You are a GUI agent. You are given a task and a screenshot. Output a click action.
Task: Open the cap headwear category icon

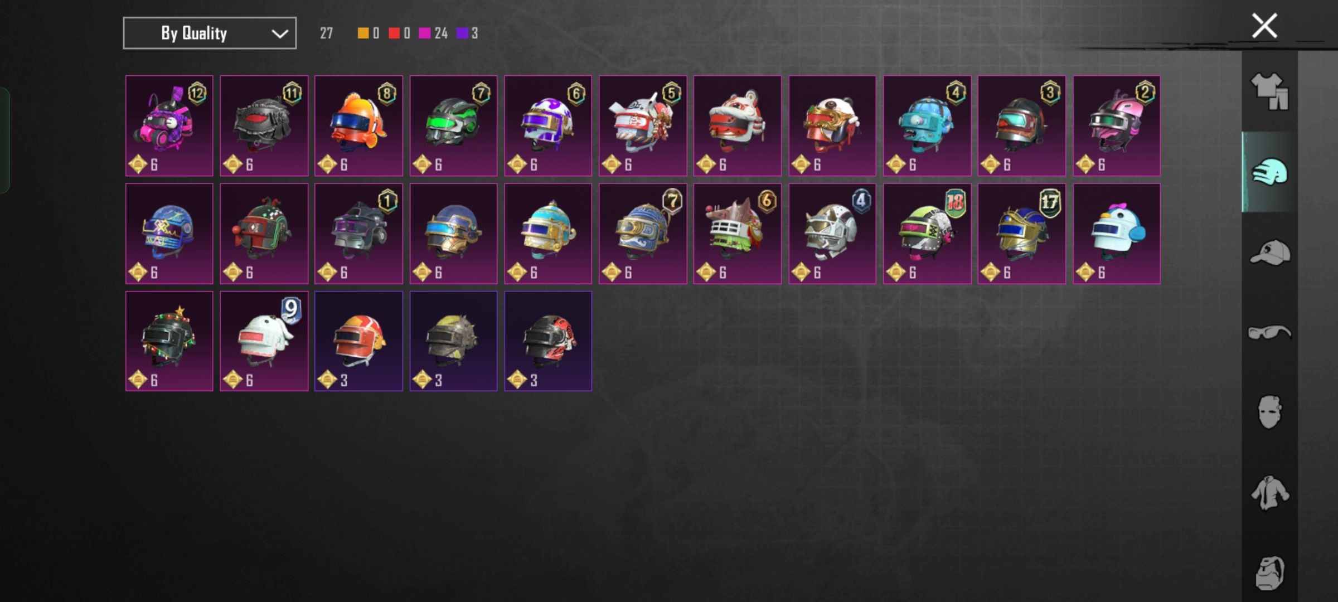coord(1269,252)
